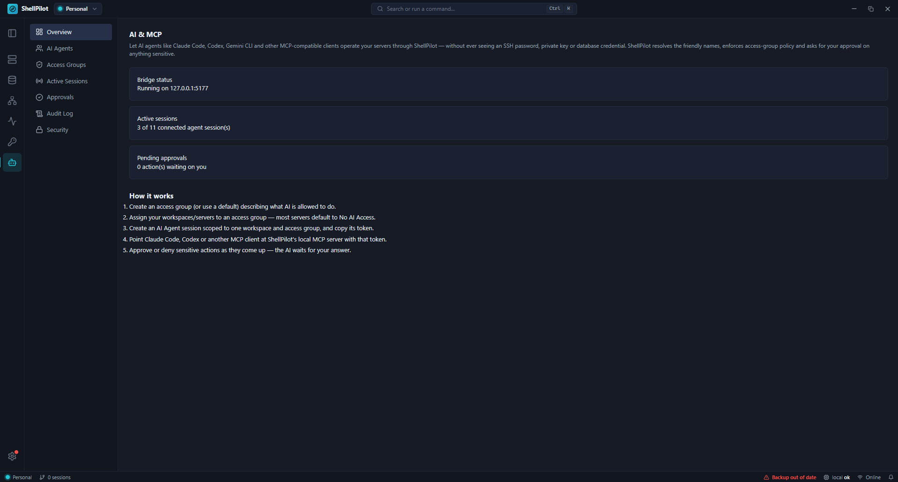Viewport: 898px width, 482px height.
Task: Open the keys icon in the left rail
Action: tap(12, 142)
